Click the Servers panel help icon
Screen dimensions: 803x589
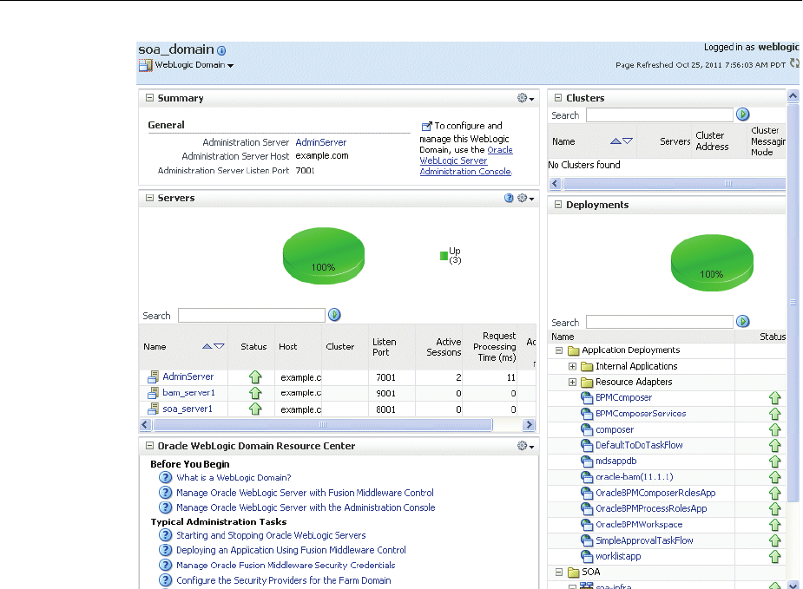509,198
